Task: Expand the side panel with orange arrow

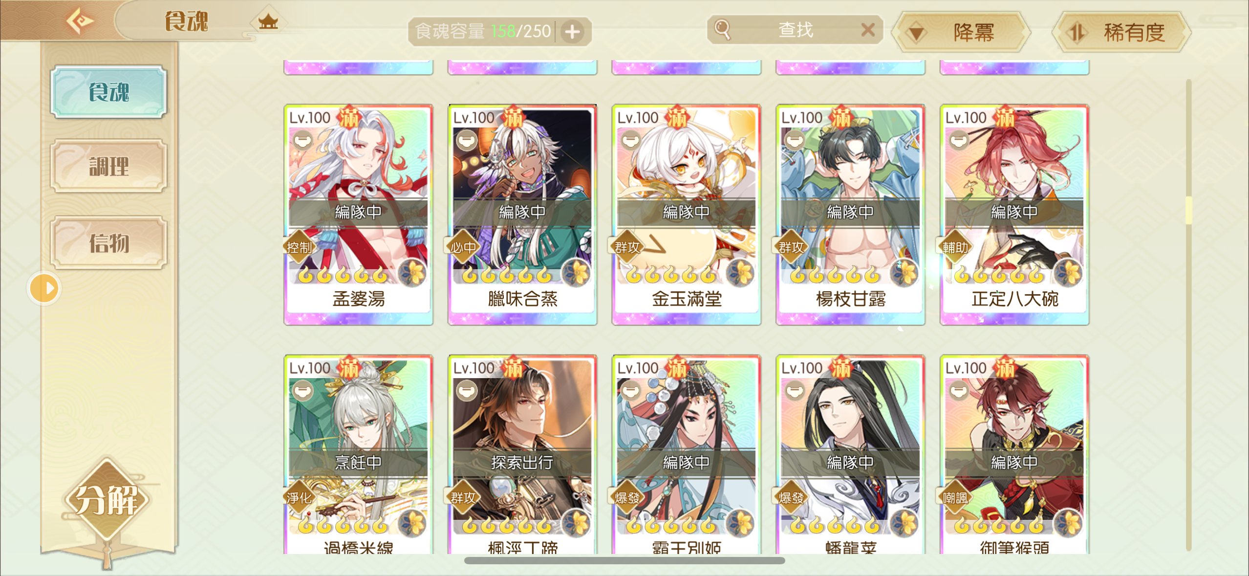Action: click(44, 288)
